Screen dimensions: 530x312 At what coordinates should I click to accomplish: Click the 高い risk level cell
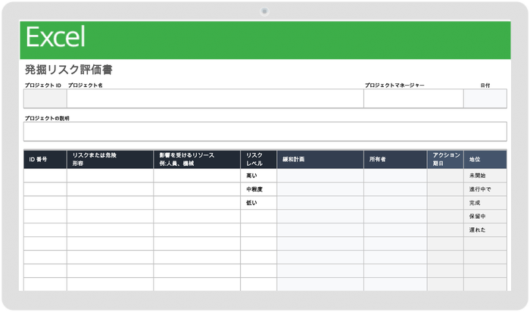[x=259, y=176]
